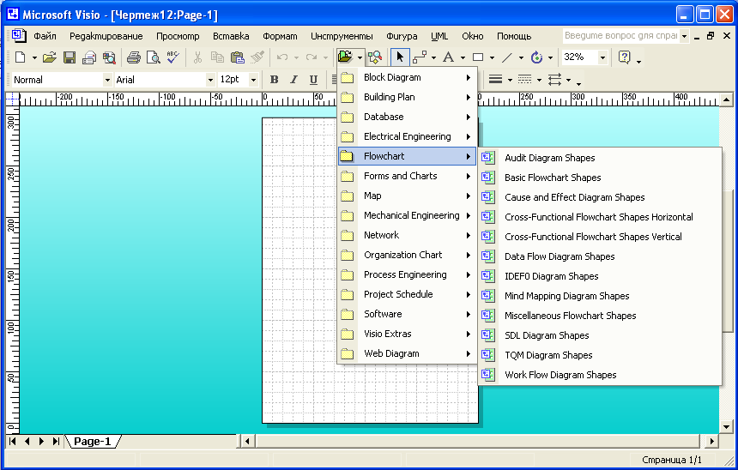The width and height of the screenshot is (738, 470).
Task: Click the vertical scrollbar up arrow
Action: pyautogui.click(x=726, y=99)
